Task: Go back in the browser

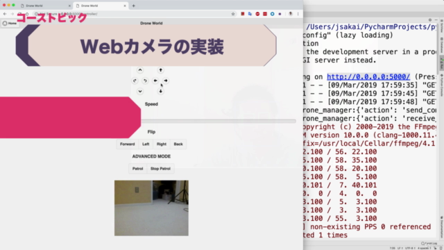Action: click(5, 14)
